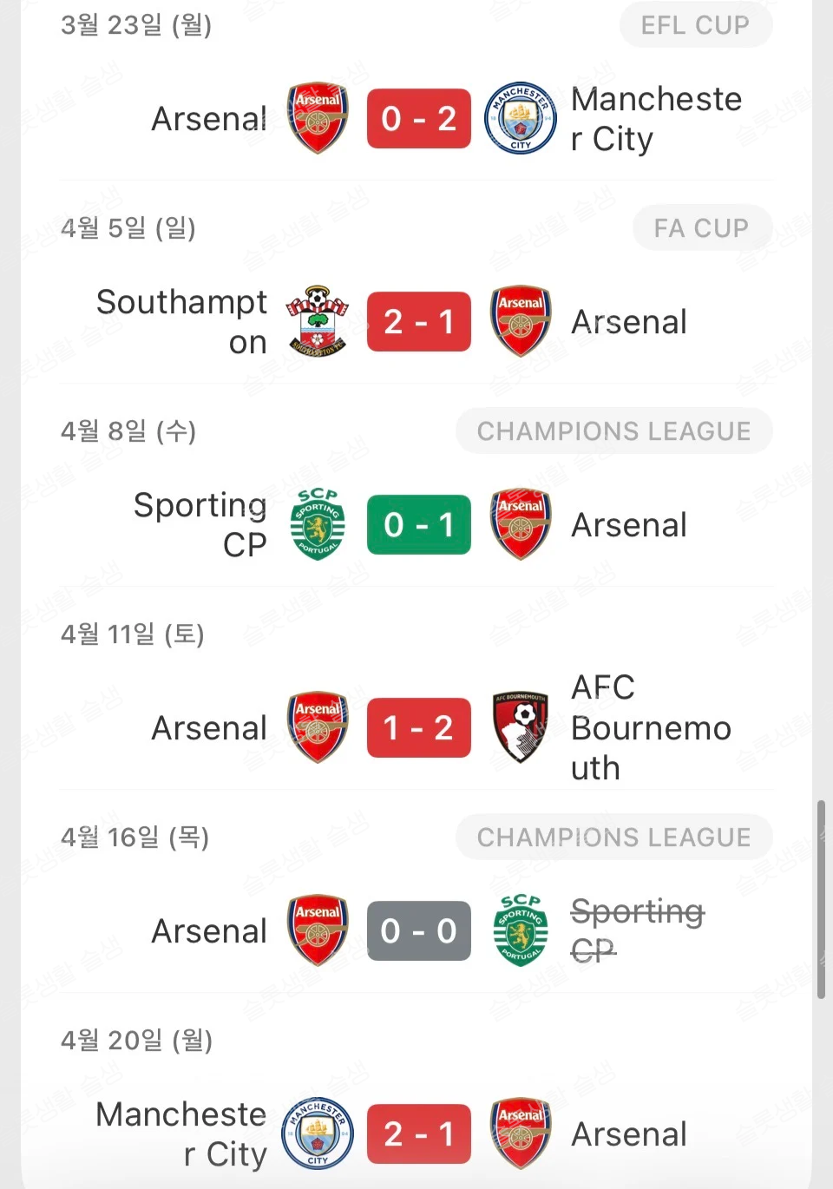The width and height of the screenshot is (833, 1189).
Task: Click the vertical scrollbar on the right edge
Action: pos(821,900)
